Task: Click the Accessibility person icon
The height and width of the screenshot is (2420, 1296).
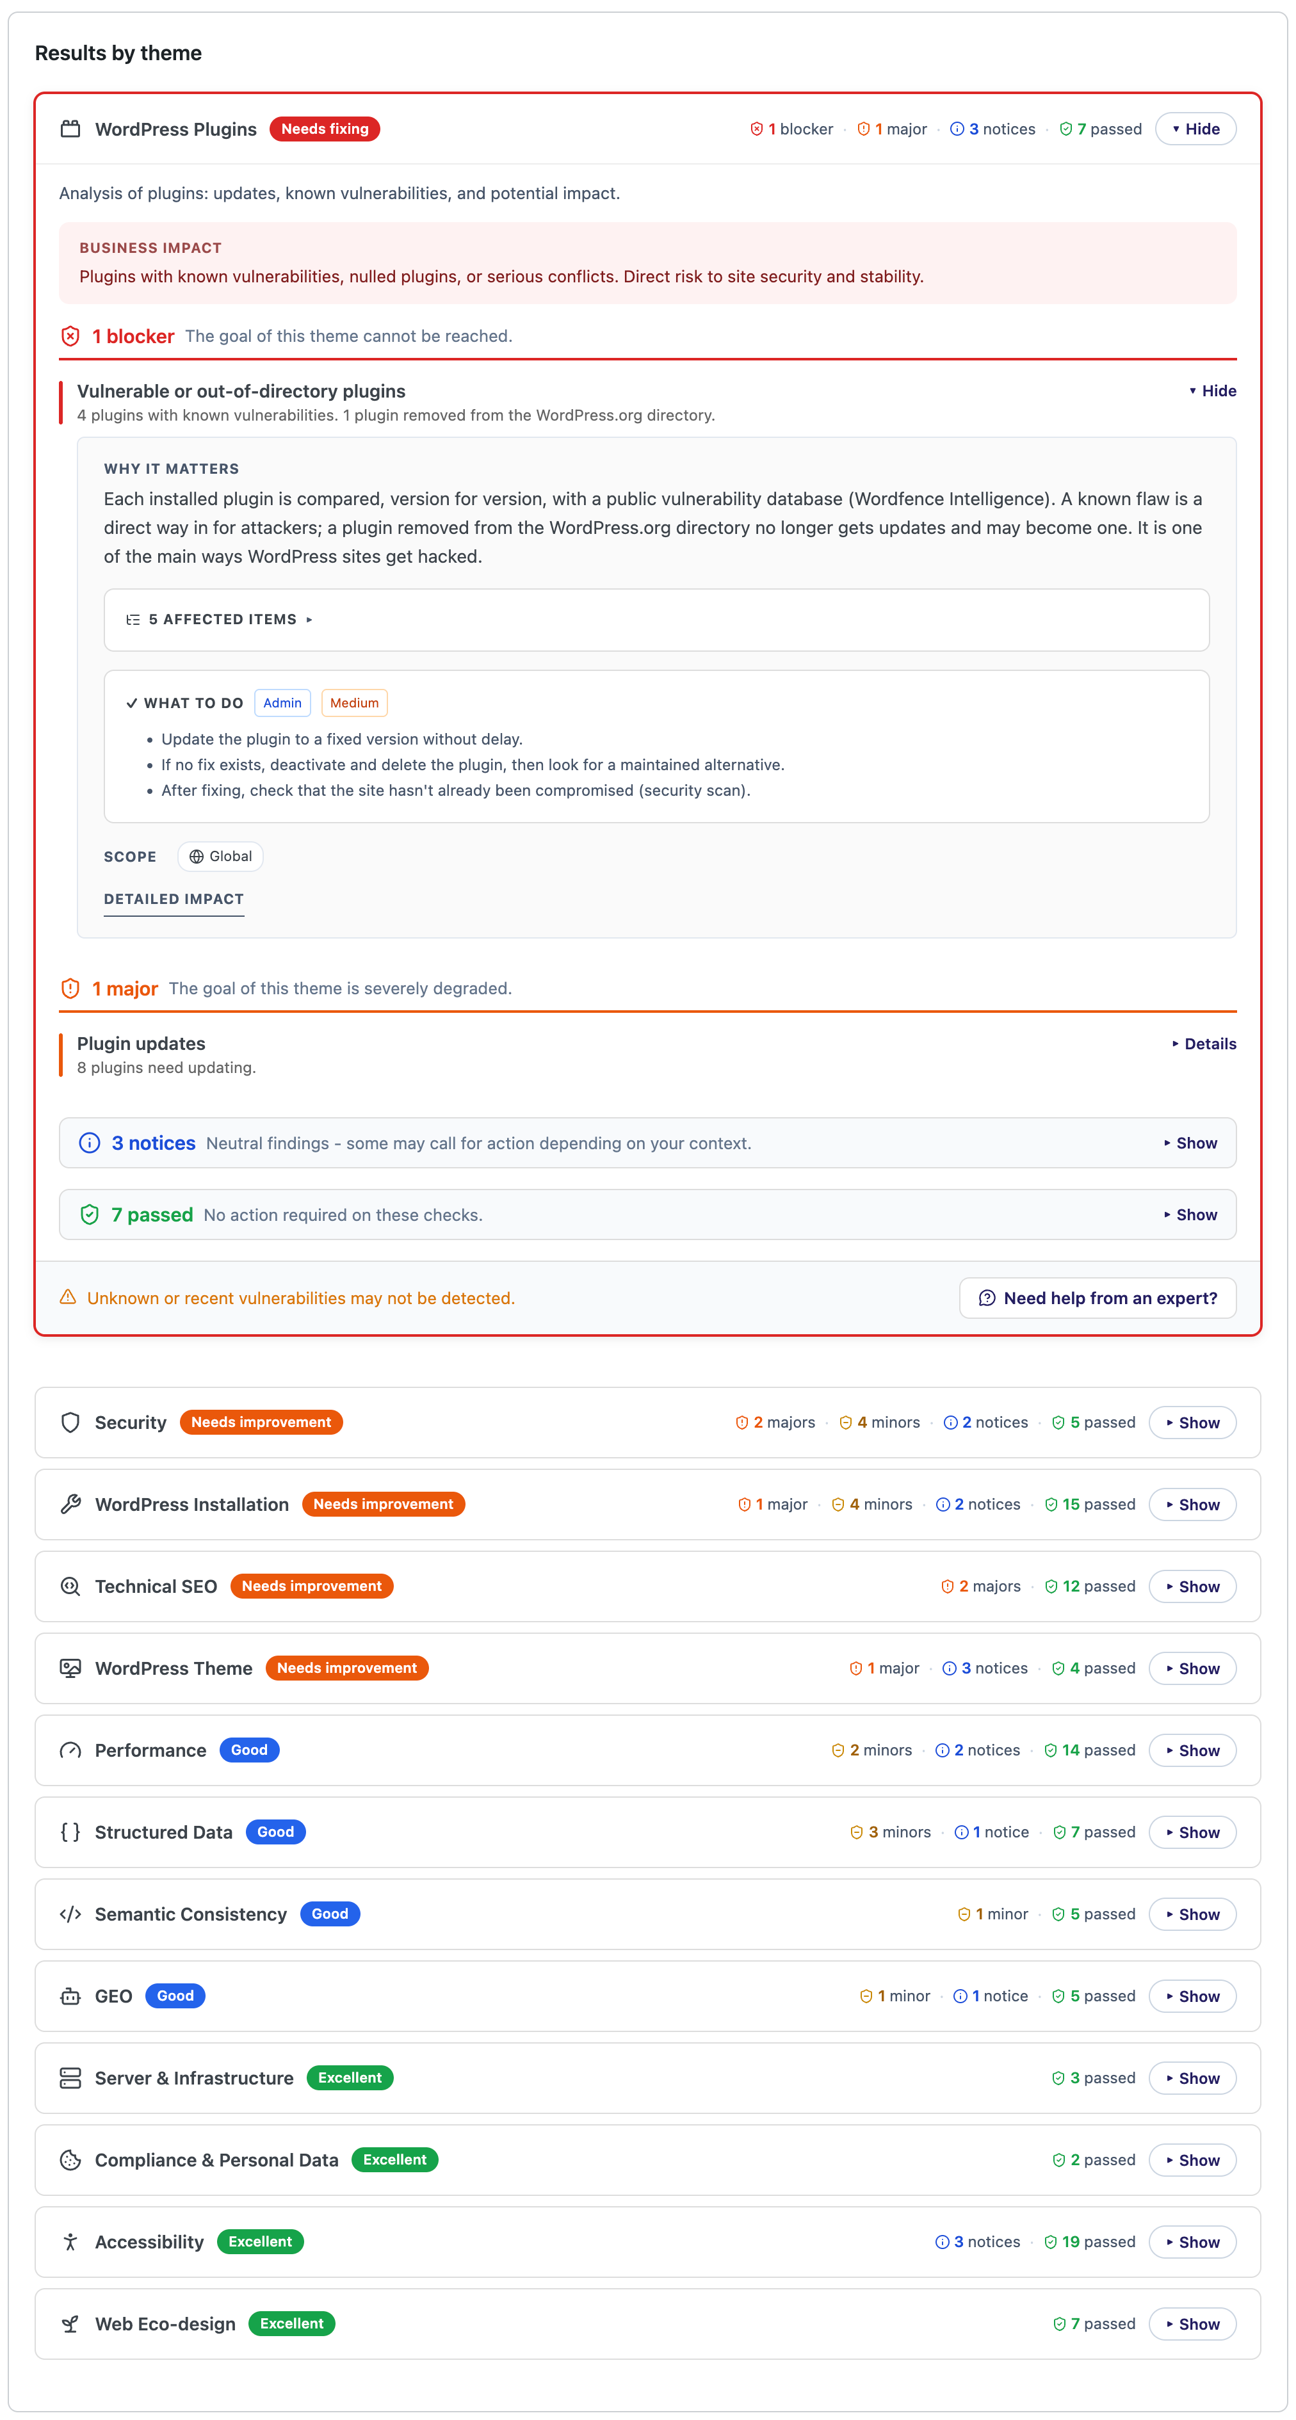Action: (70, 2243)
